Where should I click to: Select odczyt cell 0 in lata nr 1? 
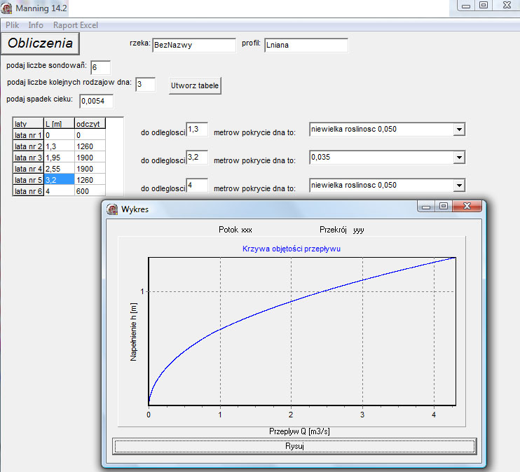(x=90, y=135)
